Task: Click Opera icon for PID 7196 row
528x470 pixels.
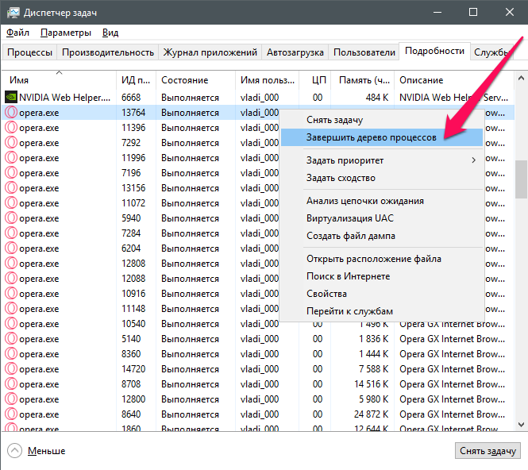Action: tap(11, 173)
